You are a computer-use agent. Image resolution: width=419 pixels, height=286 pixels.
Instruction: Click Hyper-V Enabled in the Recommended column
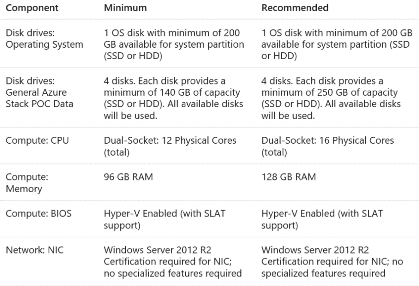click(x=322, y=219)
